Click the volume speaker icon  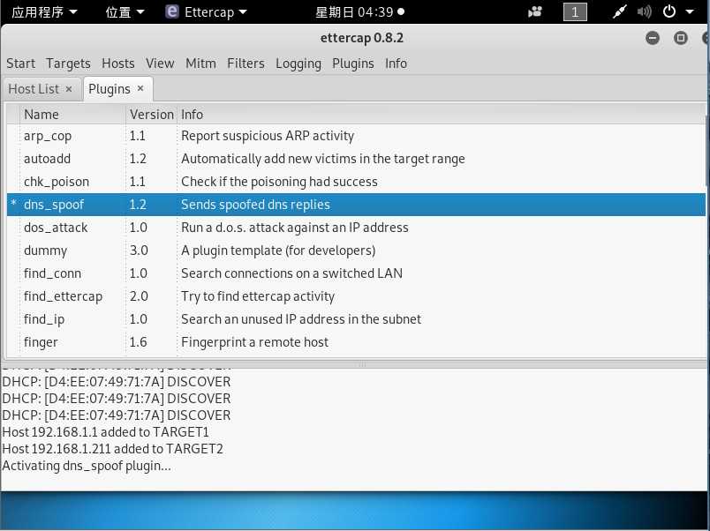[x=644, y=11]
